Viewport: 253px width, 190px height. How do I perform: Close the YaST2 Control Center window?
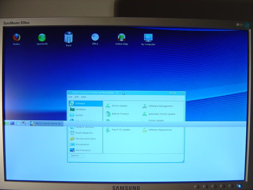[x=183, y=93]
